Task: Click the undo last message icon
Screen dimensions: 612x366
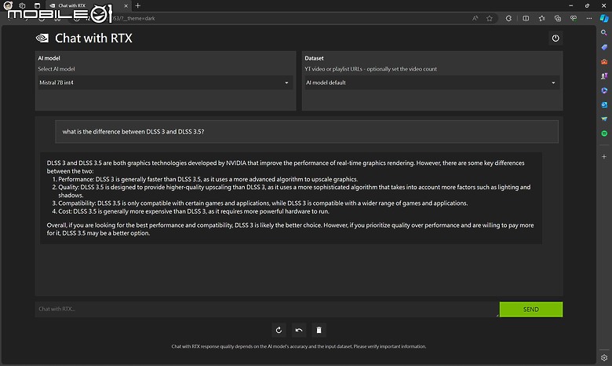Action: click(299, 330)
